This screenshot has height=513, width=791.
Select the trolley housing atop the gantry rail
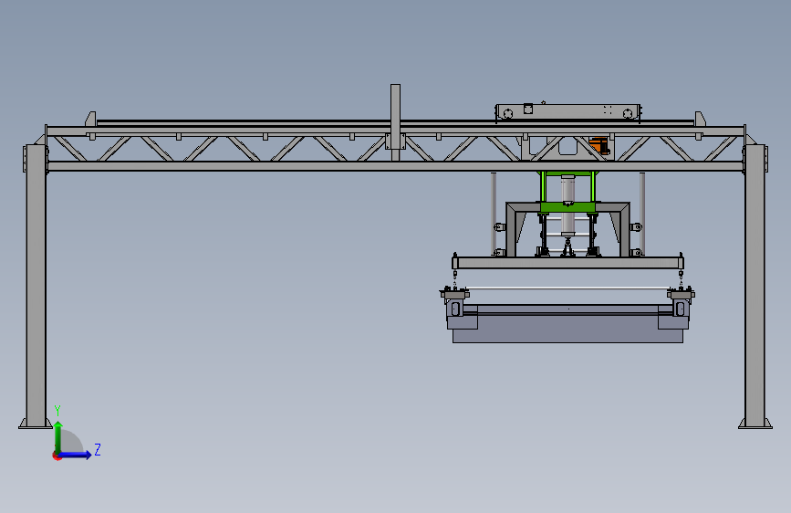click(567, 111)
